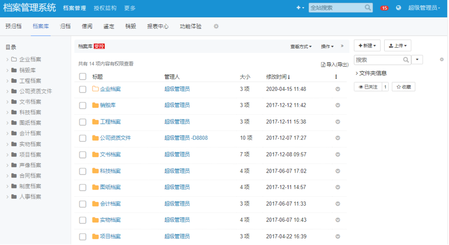Click the search magnifier in right panel
Viewport: 449px width, 245px height.
pyautogui.click(x=406, y=60)
